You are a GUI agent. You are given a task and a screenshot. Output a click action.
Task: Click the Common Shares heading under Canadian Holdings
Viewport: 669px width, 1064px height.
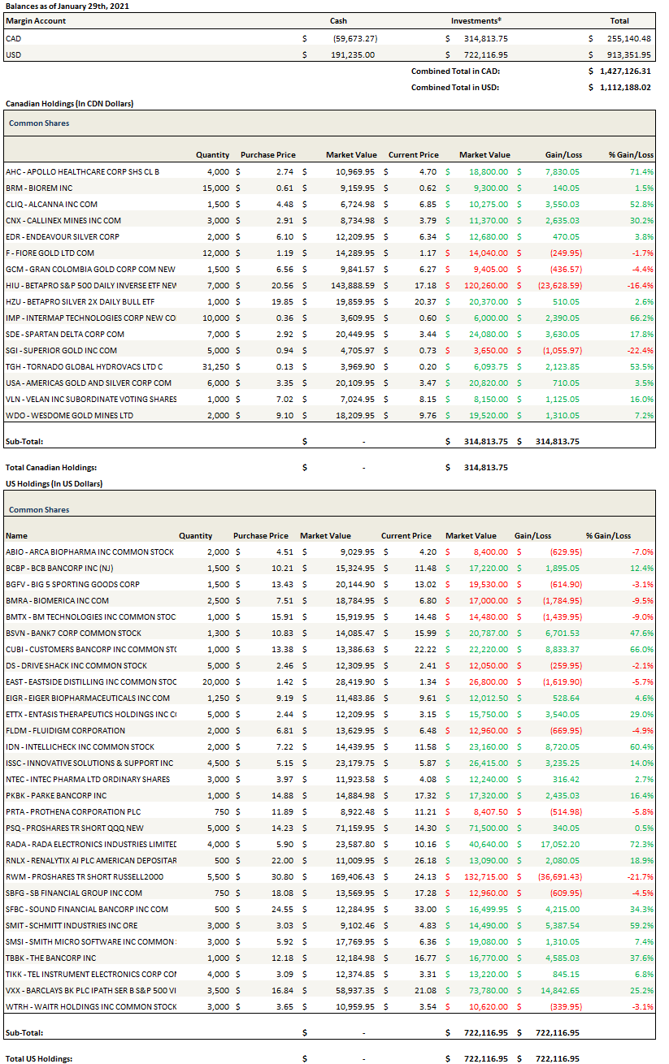pyautogui.click(x=39, y=123)
